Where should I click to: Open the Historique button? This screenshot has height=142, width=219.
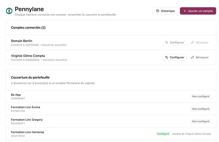click(165, 11)
